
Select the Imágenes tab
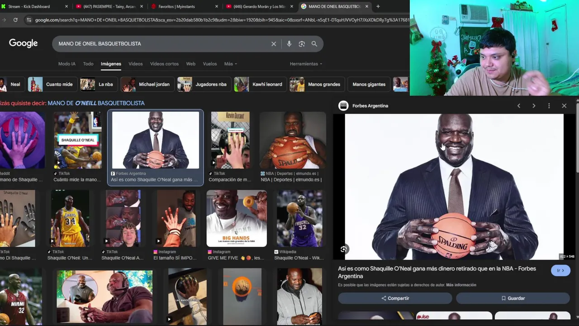click(x=111, y=64)
